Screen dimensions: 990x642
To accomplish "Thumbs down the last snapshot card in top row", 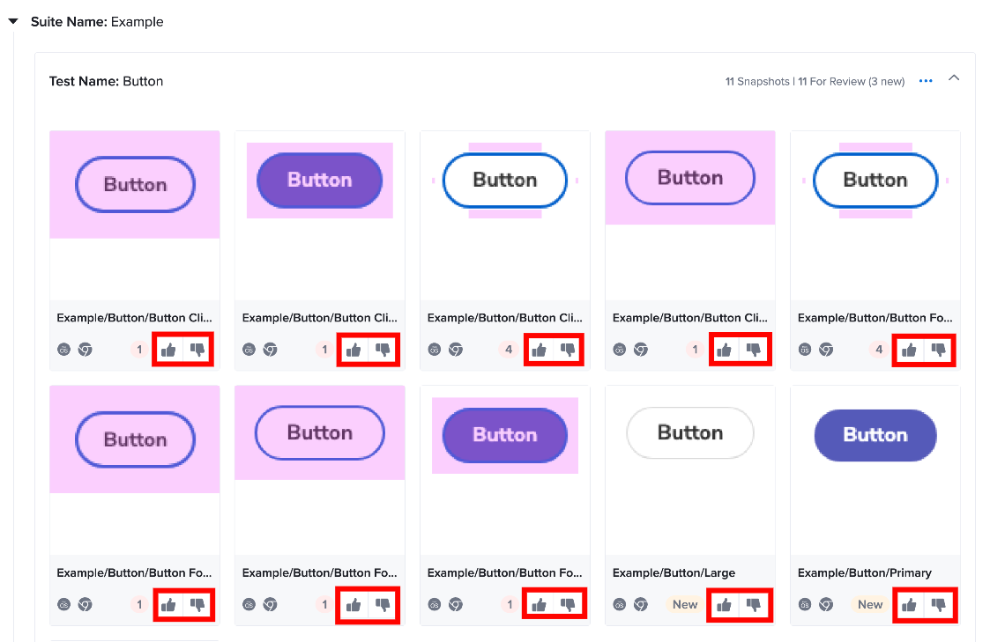I will click(939, 350).
